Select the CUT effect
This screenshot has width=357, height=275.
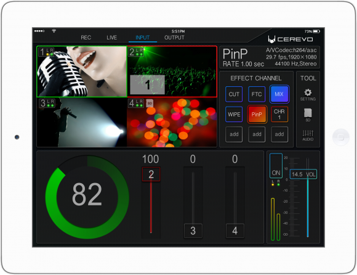coord(234,94)
